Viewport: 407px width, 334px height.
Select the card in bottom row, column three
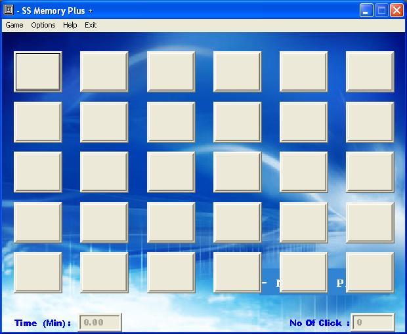coord(171,272)
